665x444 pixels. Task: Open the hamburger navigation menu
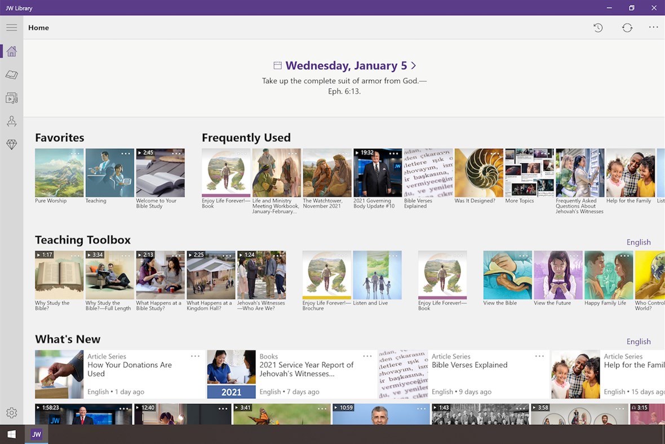tap(11, 27)
